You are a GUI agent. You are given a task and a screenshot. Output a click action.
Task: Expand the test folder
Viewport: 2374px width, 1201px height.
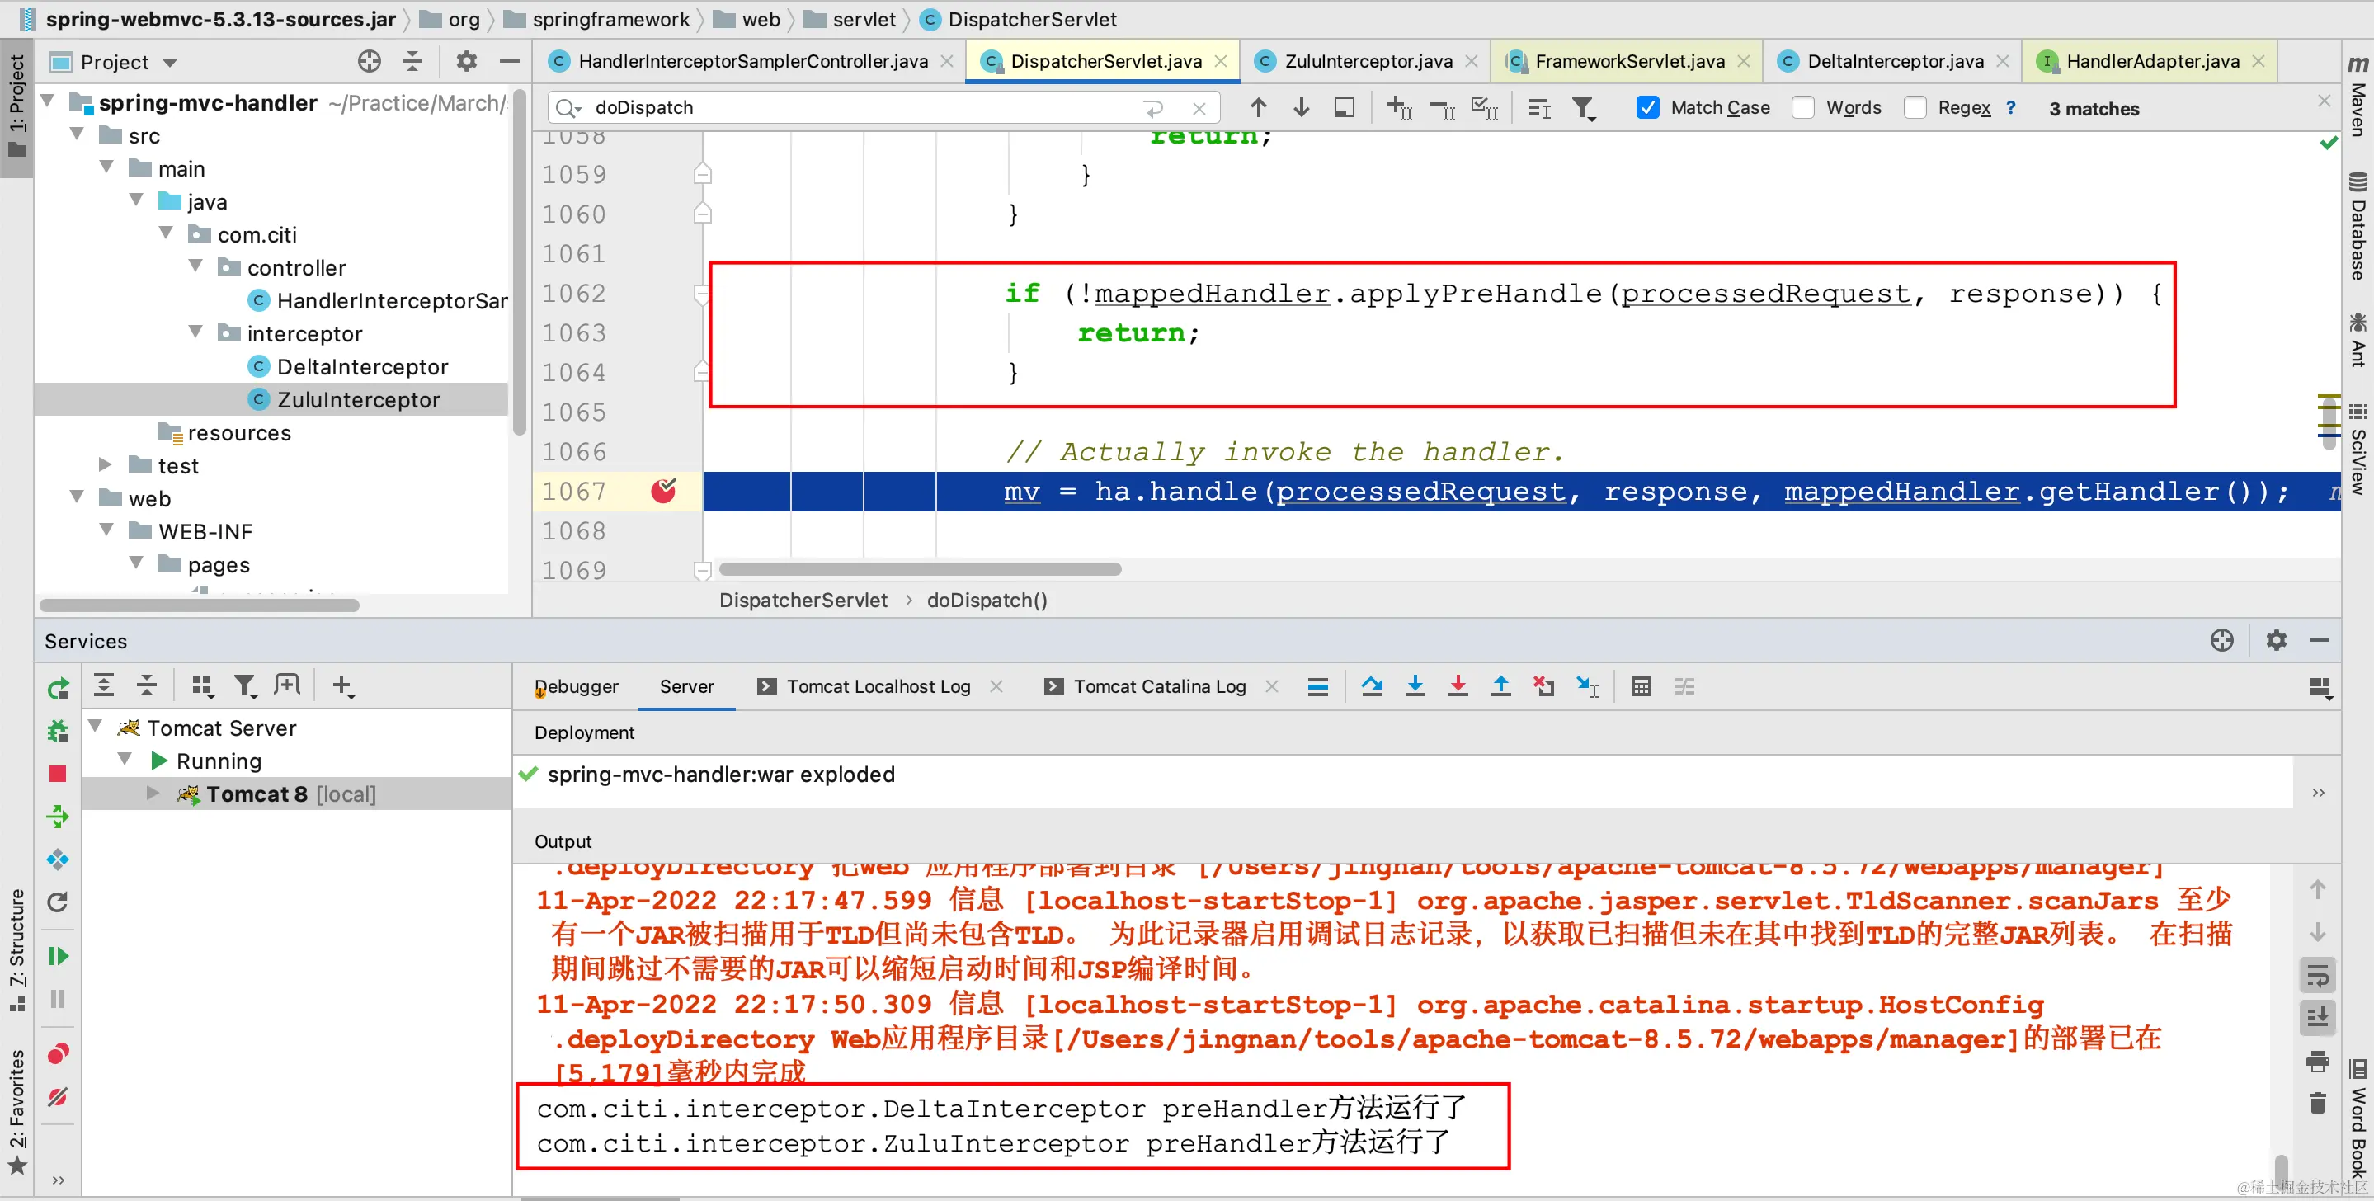tap(106, 464)
